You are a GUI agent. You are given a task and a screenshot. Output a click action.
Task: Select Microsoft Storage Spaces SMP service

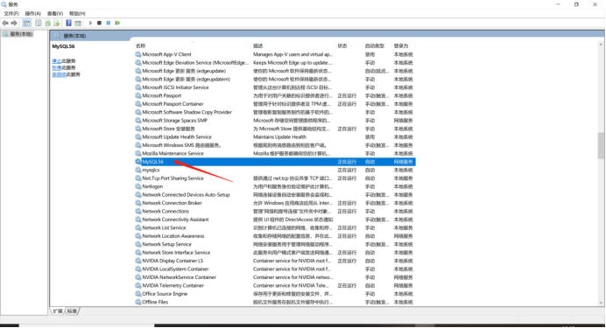(174, 121)
